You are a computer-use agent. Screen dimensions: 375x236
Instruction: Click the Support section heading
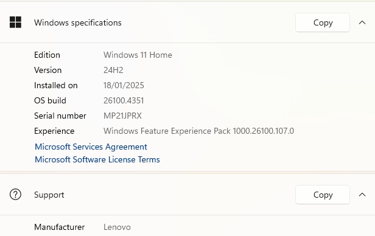click(x=49, y=195)
